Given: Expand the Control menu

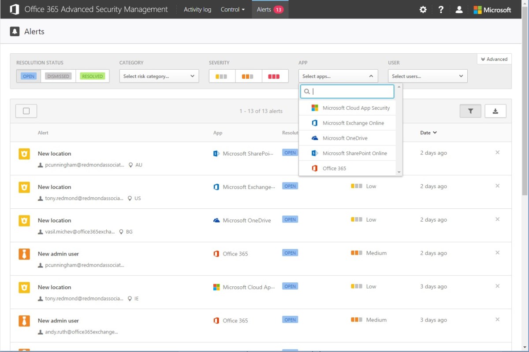Looking at the screenshot, I should point(233,9).
